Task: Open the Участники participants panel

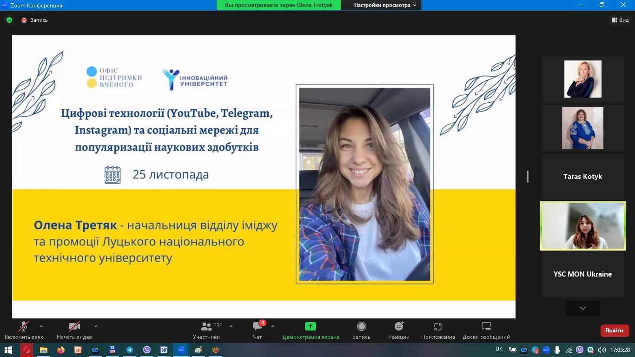Action: [x=206, y=330]
